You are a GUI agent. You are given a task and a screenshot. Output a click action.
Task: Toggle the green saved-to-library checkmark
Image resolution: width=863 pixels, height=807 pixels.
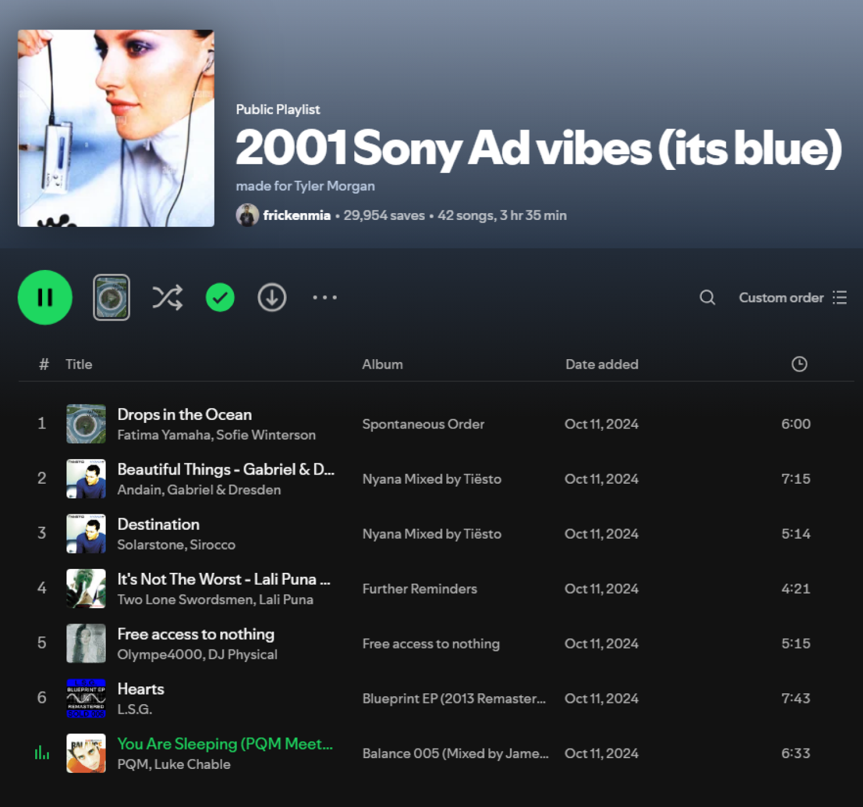pyautogui.click(x=220, y=297)
